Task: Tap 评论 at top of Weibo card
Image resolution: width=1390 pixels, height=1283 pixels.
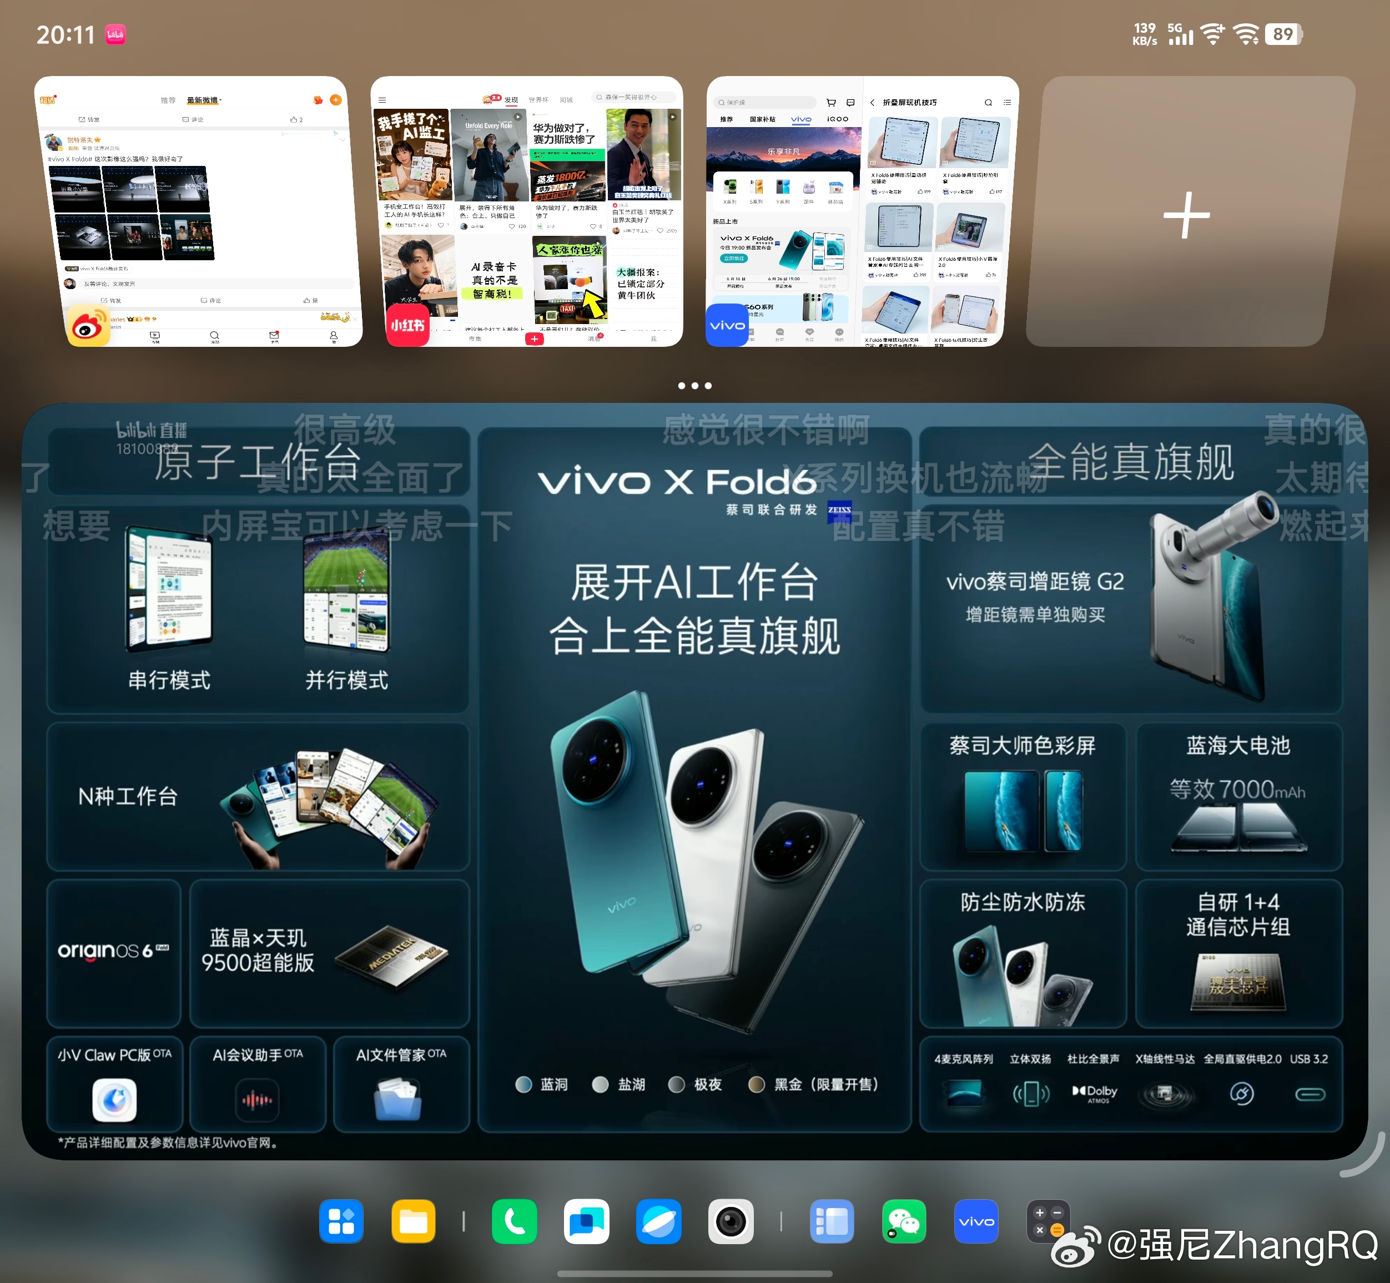Action: tap(193, 119)
